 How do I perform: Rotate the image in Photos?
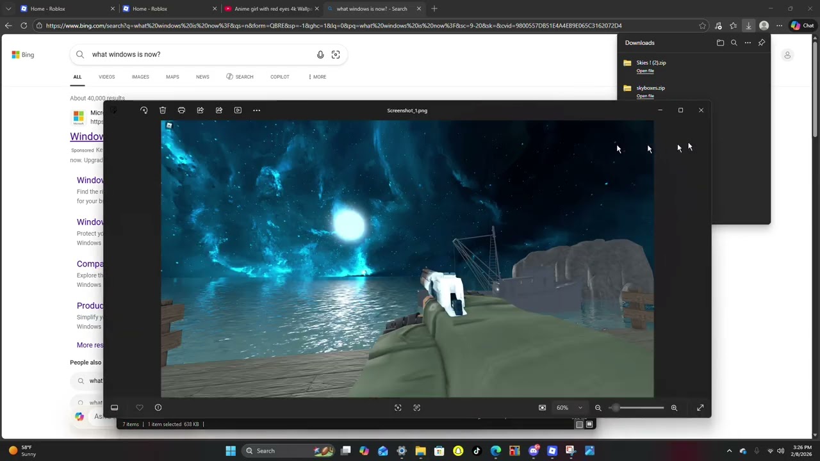143,110
